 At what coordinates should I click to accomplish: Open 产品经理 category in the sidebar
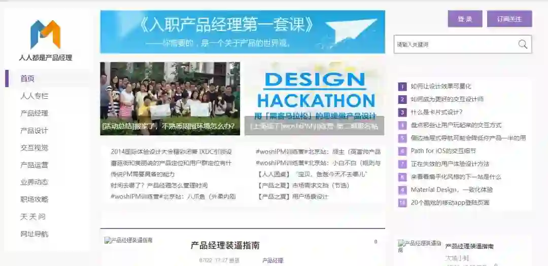click(35, 113)
